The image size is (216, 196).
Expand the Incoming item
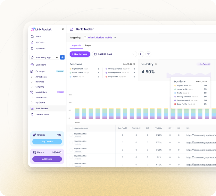pos(40,82)
